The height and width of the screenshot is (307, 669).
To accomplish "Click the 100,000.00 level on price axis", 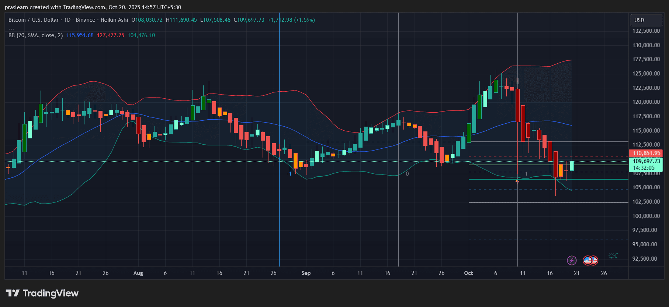I will pos(646,216).
